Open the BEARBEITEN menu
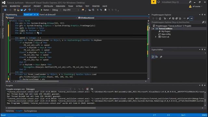 15,6
